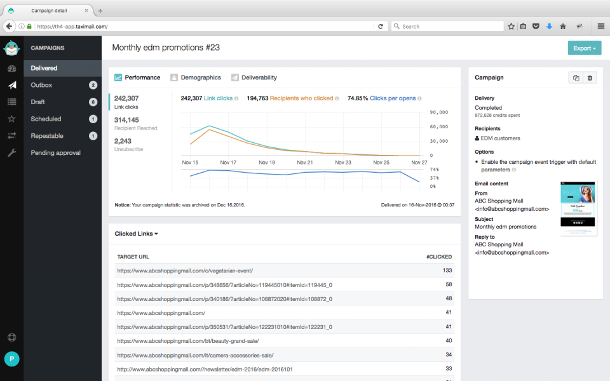Switch to the Deliverability tab
The image size is (610, 381).
point(254,77)
